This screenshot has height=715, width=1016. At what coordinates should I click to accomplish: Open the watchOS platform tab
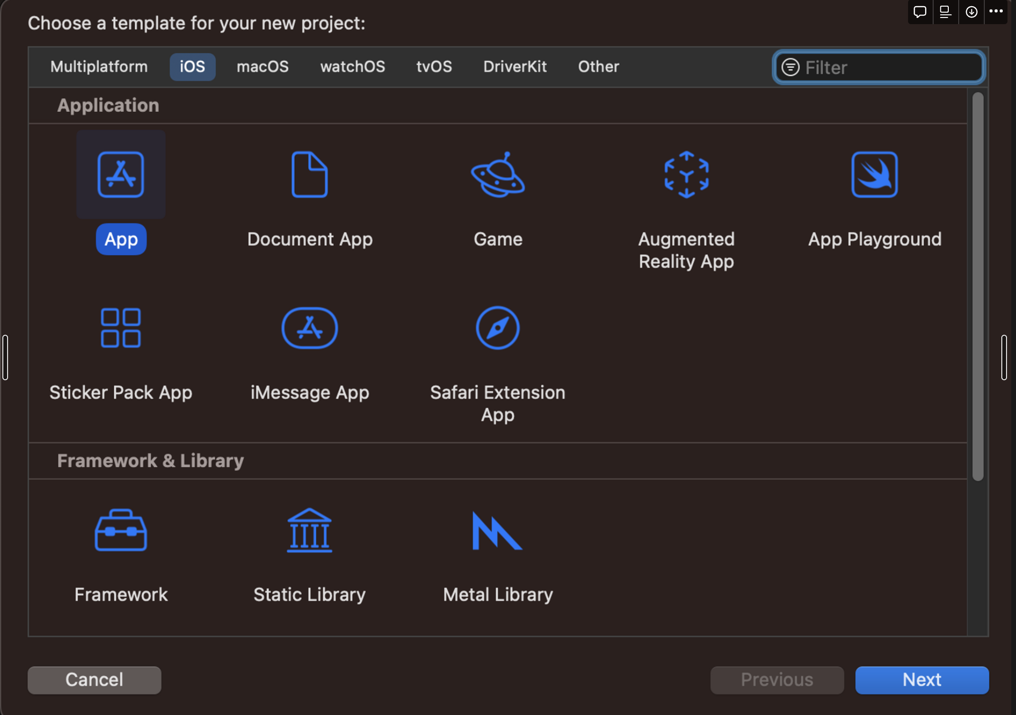[x=353, y=67]
